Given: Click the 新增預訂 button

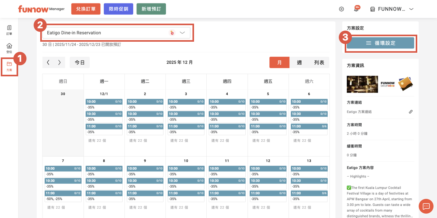Looking at the screenshot, I should pyautogui.click(x=151, y=9).
